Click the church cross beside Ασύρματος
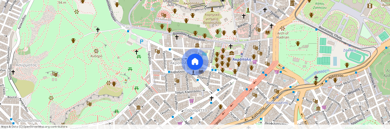390x129 pixels. click(13, 72)
